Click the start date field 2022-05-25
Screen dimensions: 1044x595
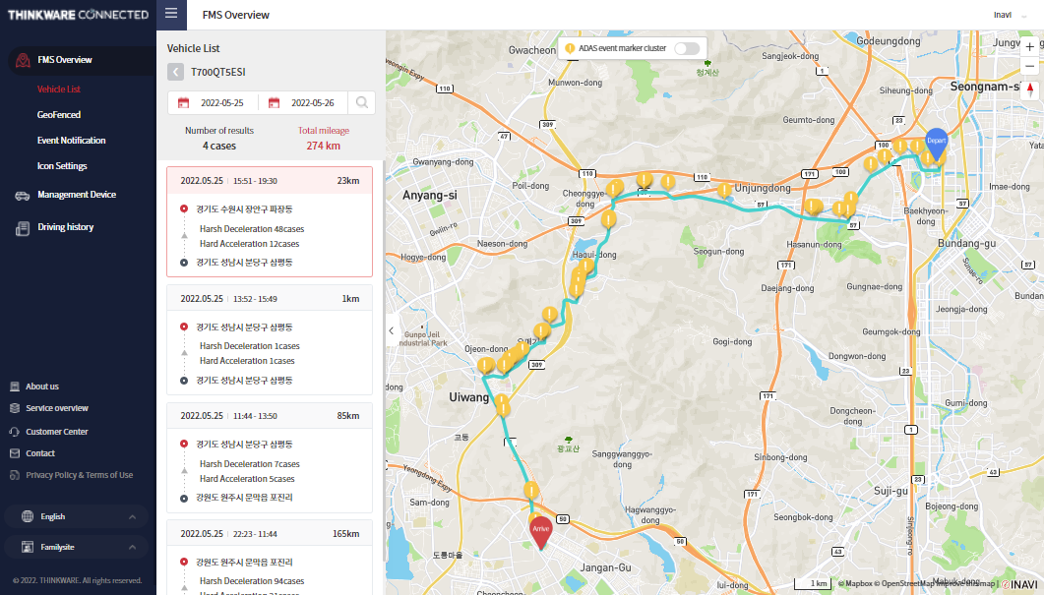pyautogui.click(x=222, y=103)
